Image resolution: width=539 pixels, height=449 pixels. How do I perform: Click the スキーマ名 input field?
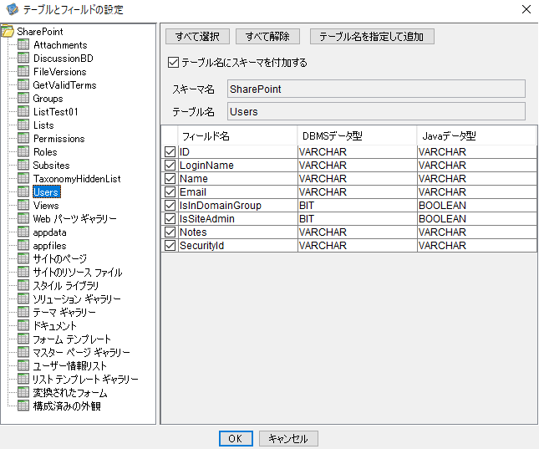pyautogui.click(x=376, y=89)
